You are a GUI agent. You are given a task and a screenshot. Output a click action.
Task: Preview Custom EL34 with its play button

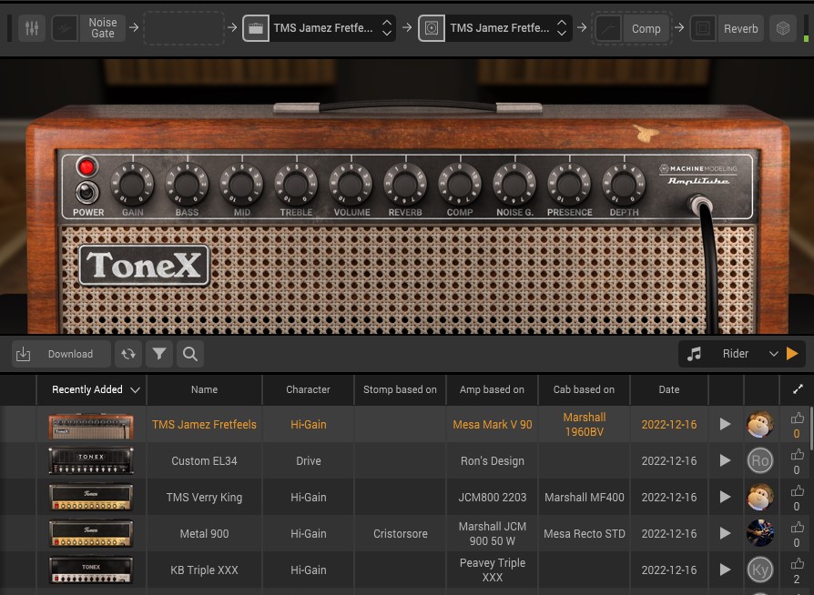tap(726, 460)
